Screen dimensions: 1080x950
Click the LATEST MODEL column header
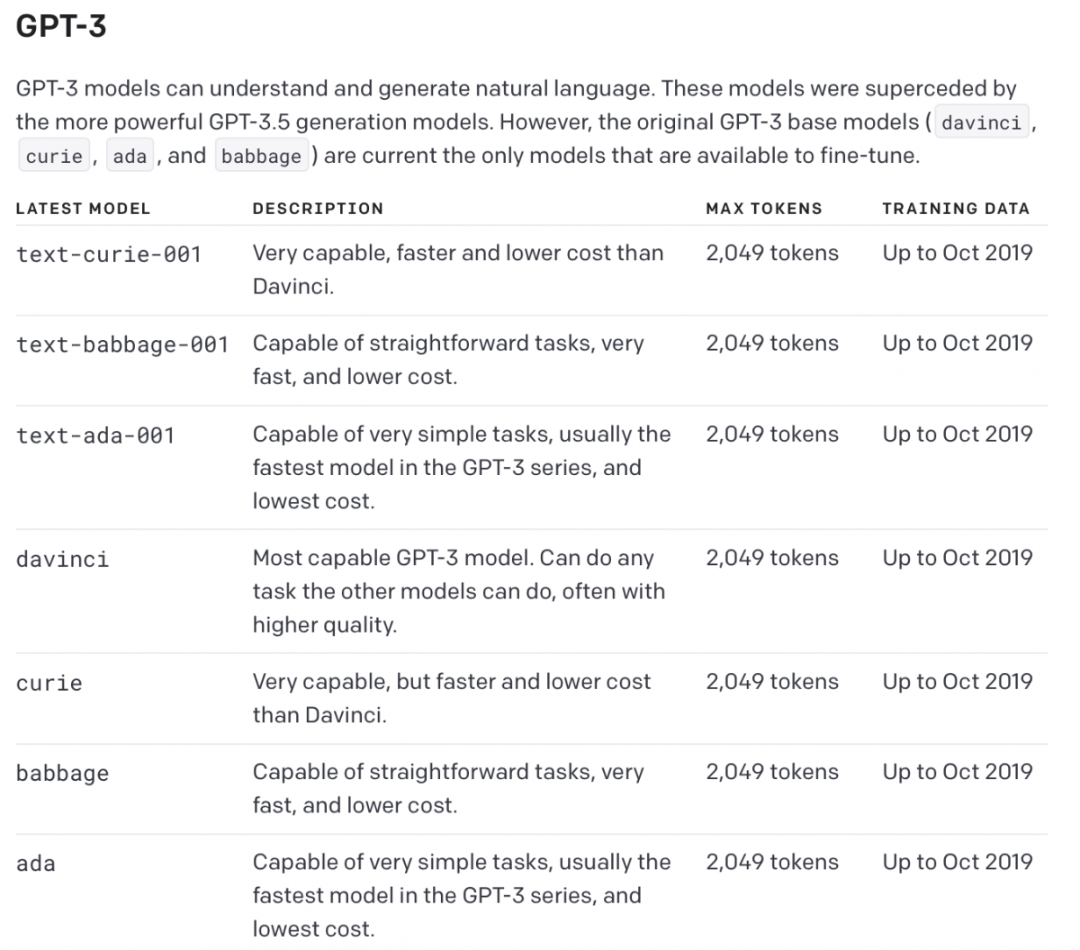coord(83,209)
